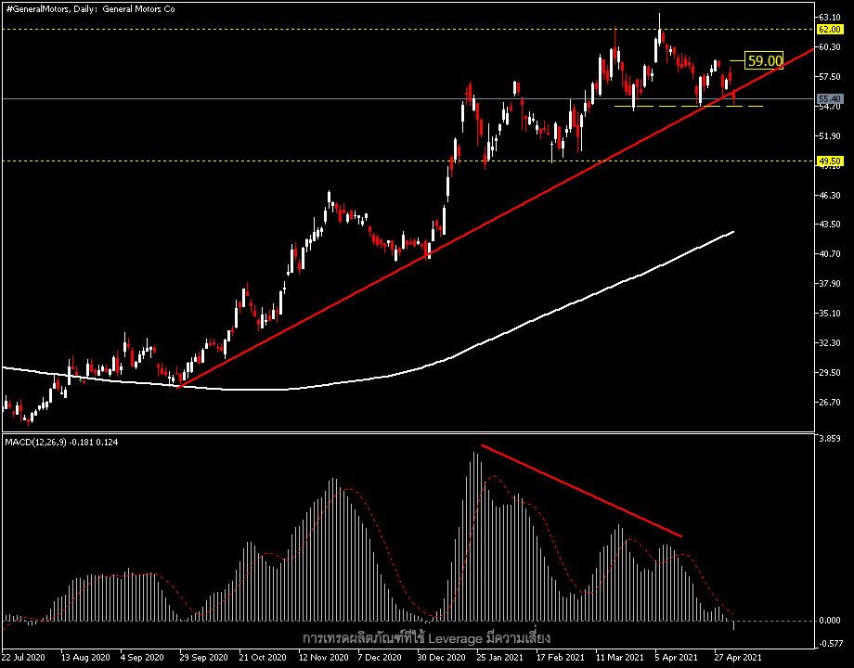Select the yellow dashed support line
Image resolution: width=854 pixels, height=668 pixels.
(x=650, y=107)
